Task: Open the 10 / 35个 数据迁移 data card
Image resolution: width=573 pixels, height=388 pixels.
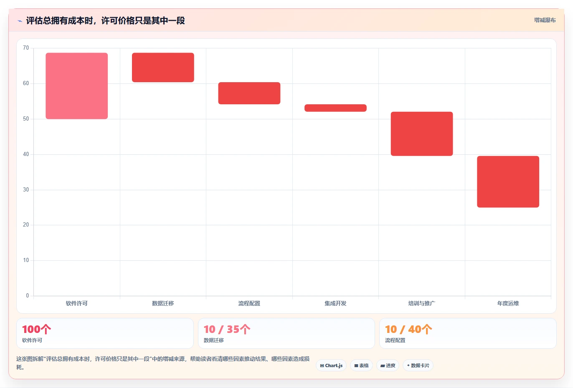Action: [x=286, y=333]
